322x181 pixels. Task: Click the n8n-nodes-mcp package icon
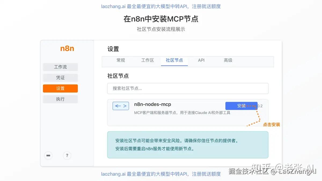click(120, 106)
